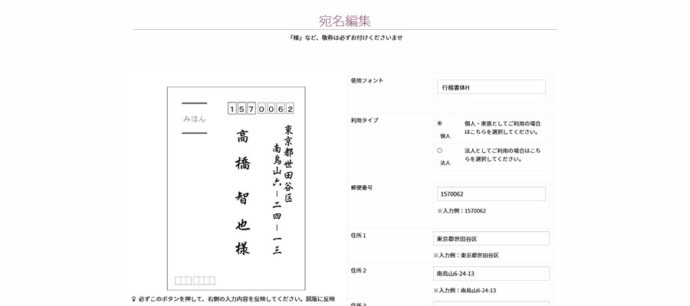Click the みほん sample stamp on postcard

(x=195, y=119)
